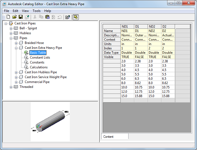Click the Units row header
Image resolution: width=197 pixels, height=150 pixels.
pos(112,44)
